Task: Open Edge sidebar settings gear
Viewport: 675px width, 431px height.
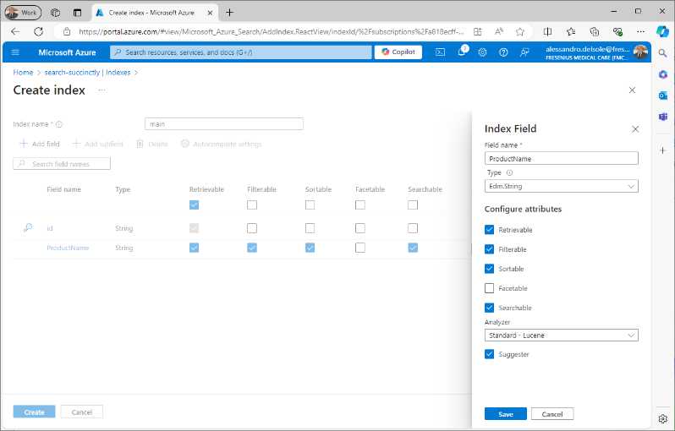Action: click(x=663, y=418)
